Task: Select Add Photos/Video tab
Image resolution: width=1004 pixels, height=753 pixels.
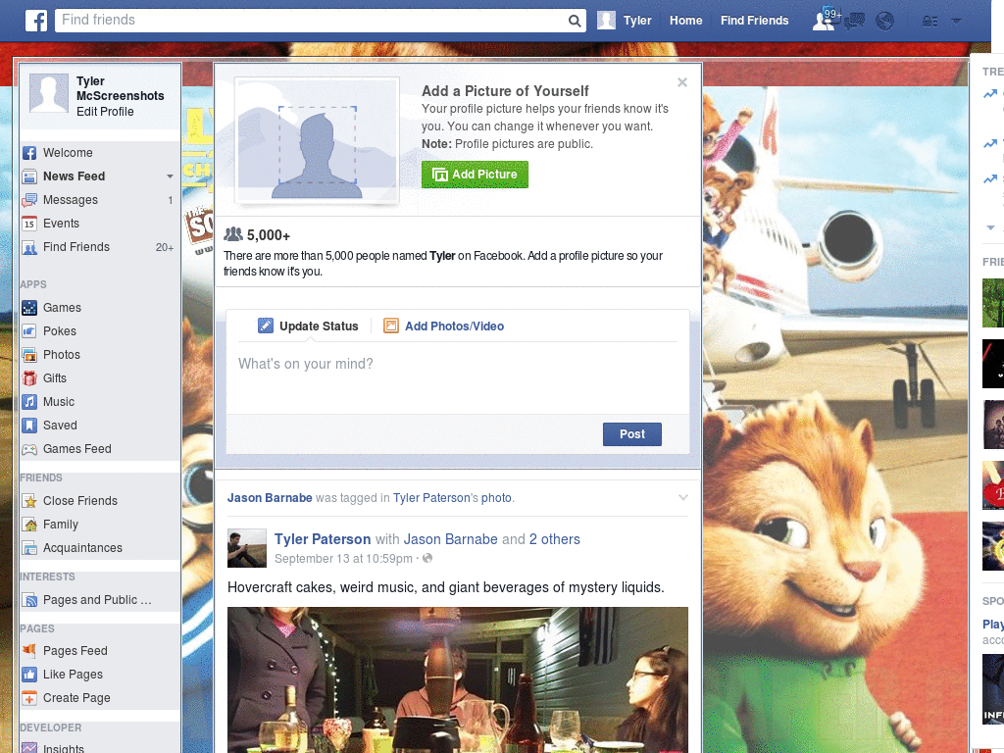Action: tap(444, 326)
